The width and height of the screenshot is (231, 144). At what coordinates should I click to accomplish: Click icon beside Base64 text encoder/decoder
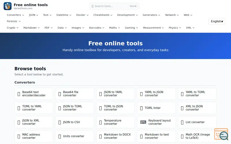point(19,94)
